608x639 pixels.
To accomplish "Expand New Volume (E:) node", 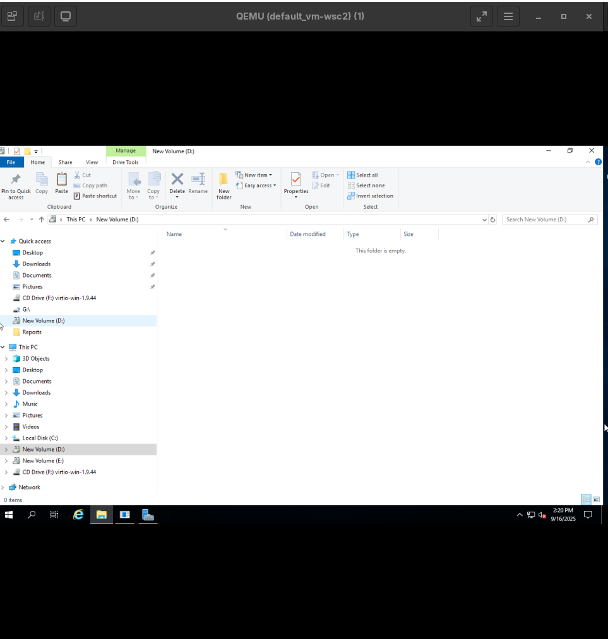I will [x=6, y=461].
